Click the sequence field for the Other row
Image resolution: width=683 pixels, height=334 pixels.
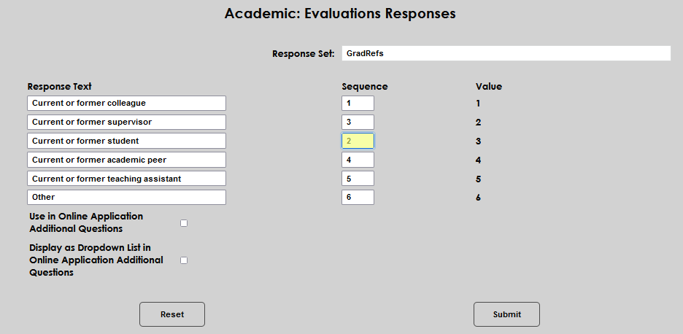tap(358, 198)
